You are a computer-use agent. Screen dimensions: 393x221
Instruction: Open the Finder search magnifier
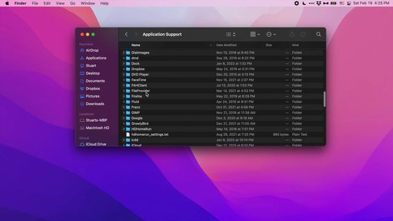(318, 34)
